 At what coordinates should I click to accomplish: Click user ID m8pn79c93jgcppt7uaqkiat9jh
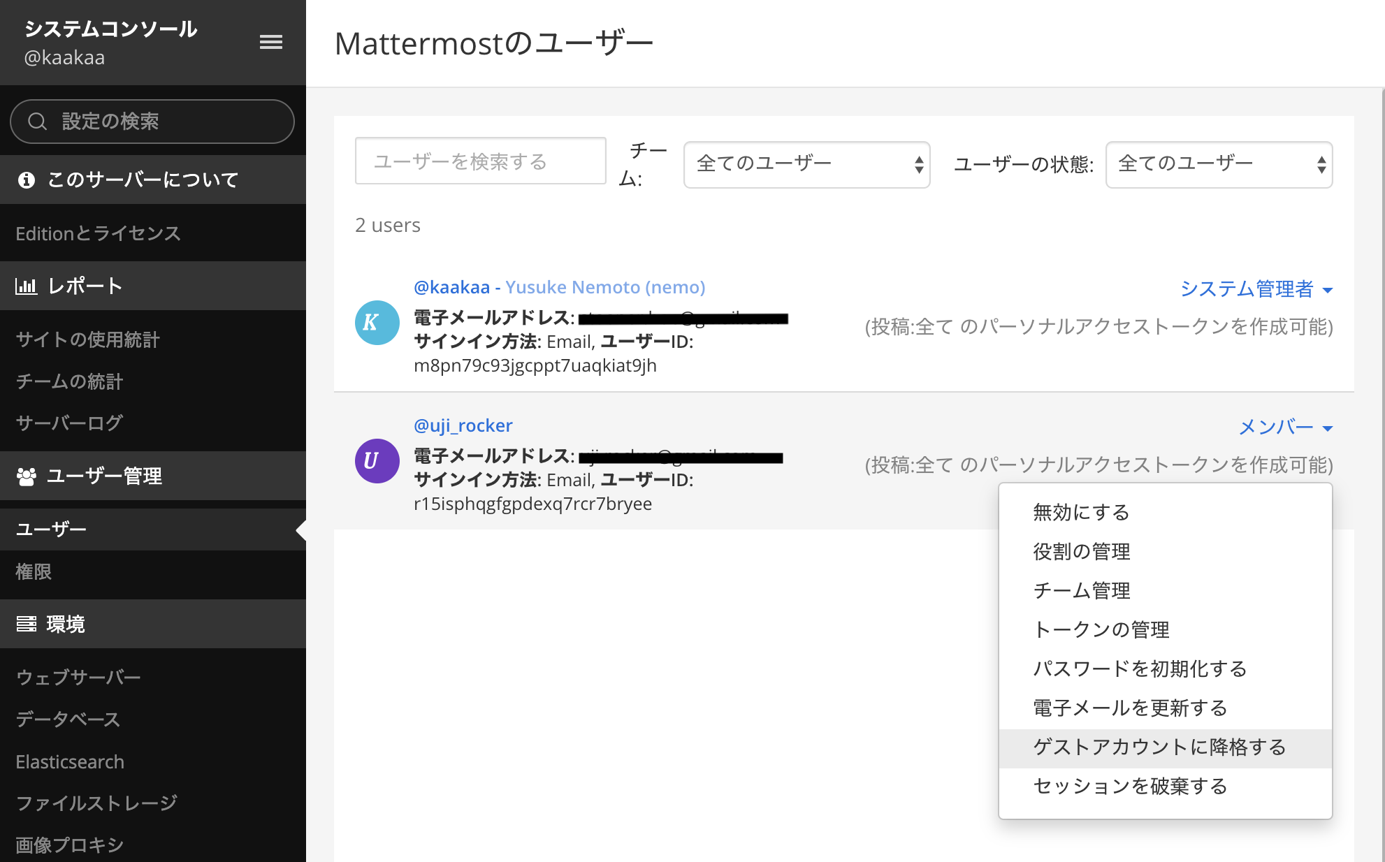click(535, 365)
